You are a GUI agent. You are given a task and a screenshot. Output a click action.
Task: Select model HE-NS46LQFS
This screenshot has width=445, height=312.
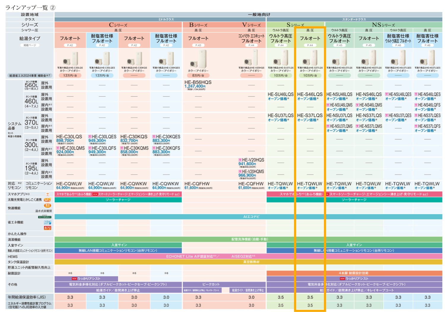pos(427,105)
